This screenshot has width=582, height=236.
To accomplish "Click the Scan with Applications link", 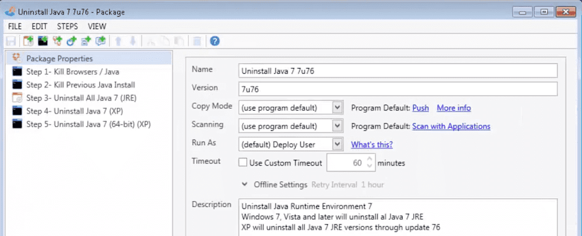I will [x=451, y=126].
